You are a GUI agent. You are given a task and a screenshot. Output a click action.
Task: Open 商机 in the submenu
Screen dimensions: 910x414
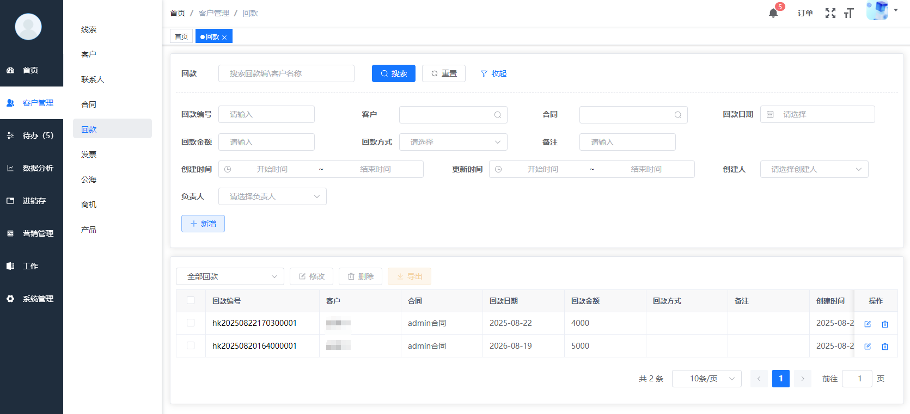pyautogui.click(x=89, y=205)
